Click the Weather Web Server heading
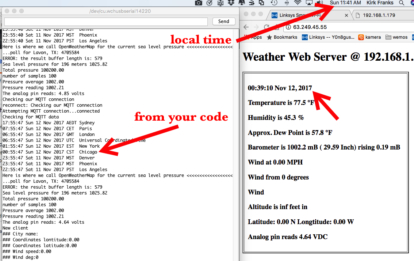 click(x=328, y=57)
